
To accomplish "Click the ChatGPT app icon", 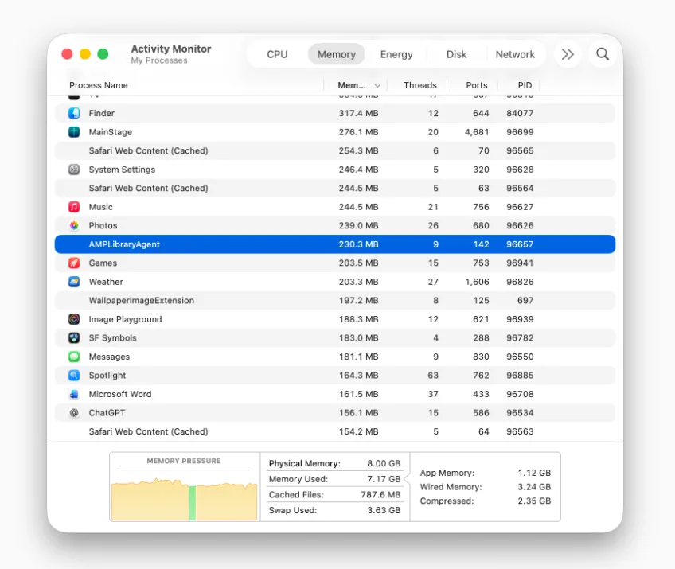I will (x=74, y=413).
